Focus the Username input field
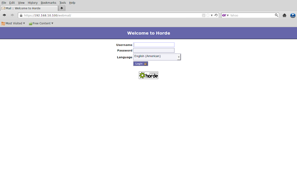297x174 pixels. point(154,45)
